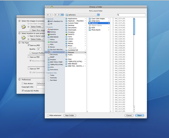Select the home folder in sidebar

(55, 52)
